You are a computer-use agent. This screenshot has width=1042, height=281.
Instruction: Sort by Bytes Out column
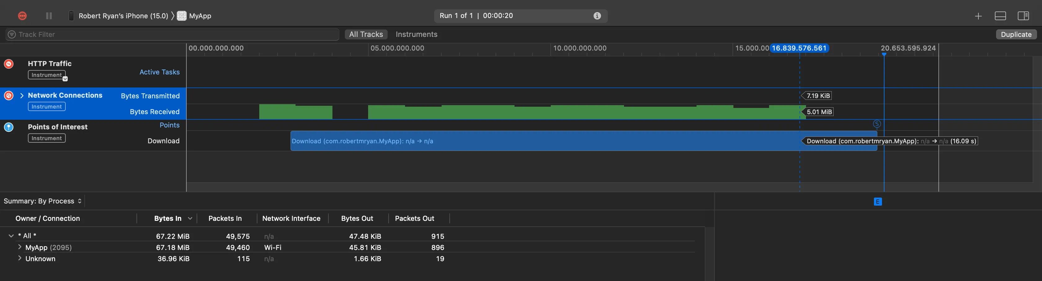[357, 218]
